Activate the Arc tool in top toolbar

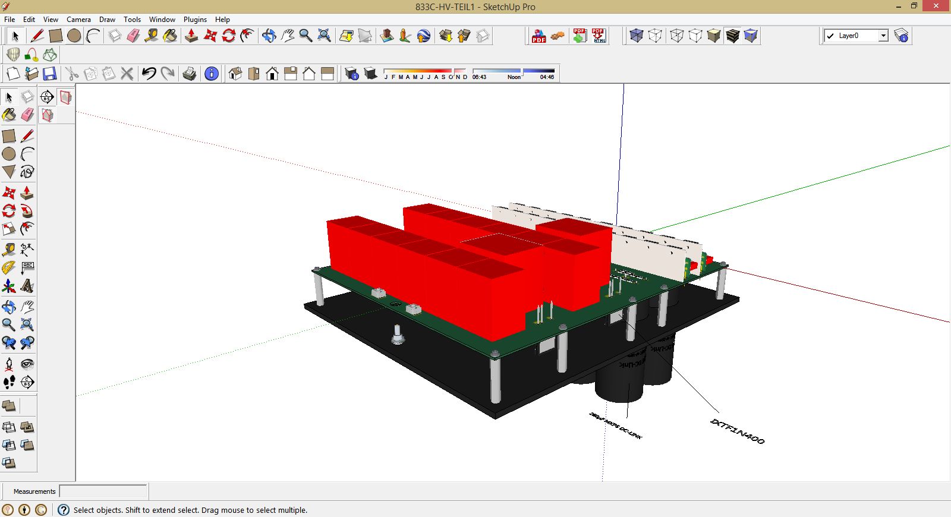pyautogui.click(x=93, y=36)
